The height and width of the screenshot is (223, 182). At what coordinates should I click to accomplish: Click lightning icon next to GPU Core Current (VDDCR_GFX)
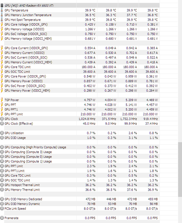2,48
